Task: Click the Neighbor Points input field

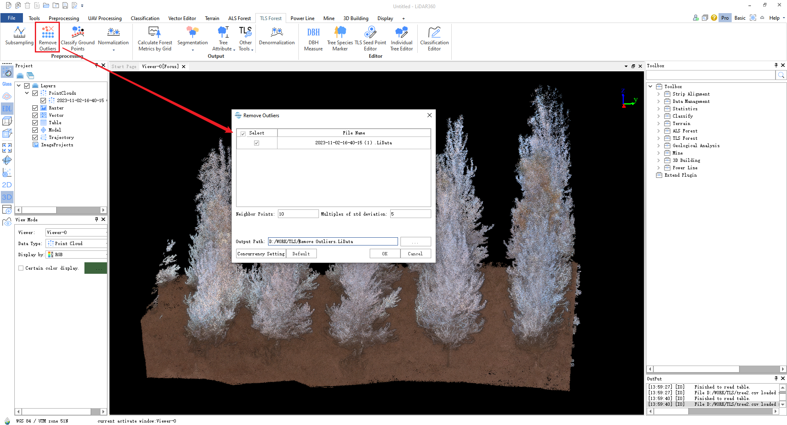Action: (298, 214)
